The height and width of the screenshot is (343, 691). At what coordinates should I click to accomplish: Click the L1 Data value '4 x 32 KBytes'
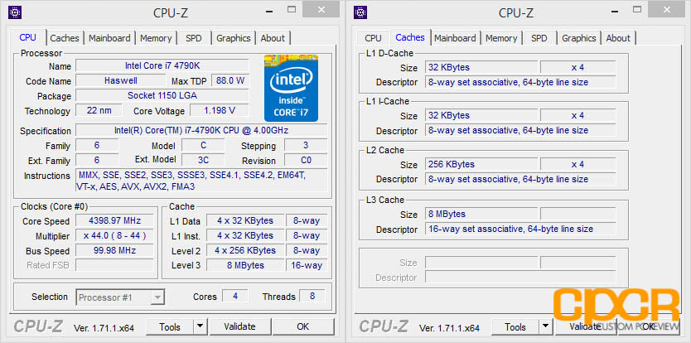tap(245, 221)
